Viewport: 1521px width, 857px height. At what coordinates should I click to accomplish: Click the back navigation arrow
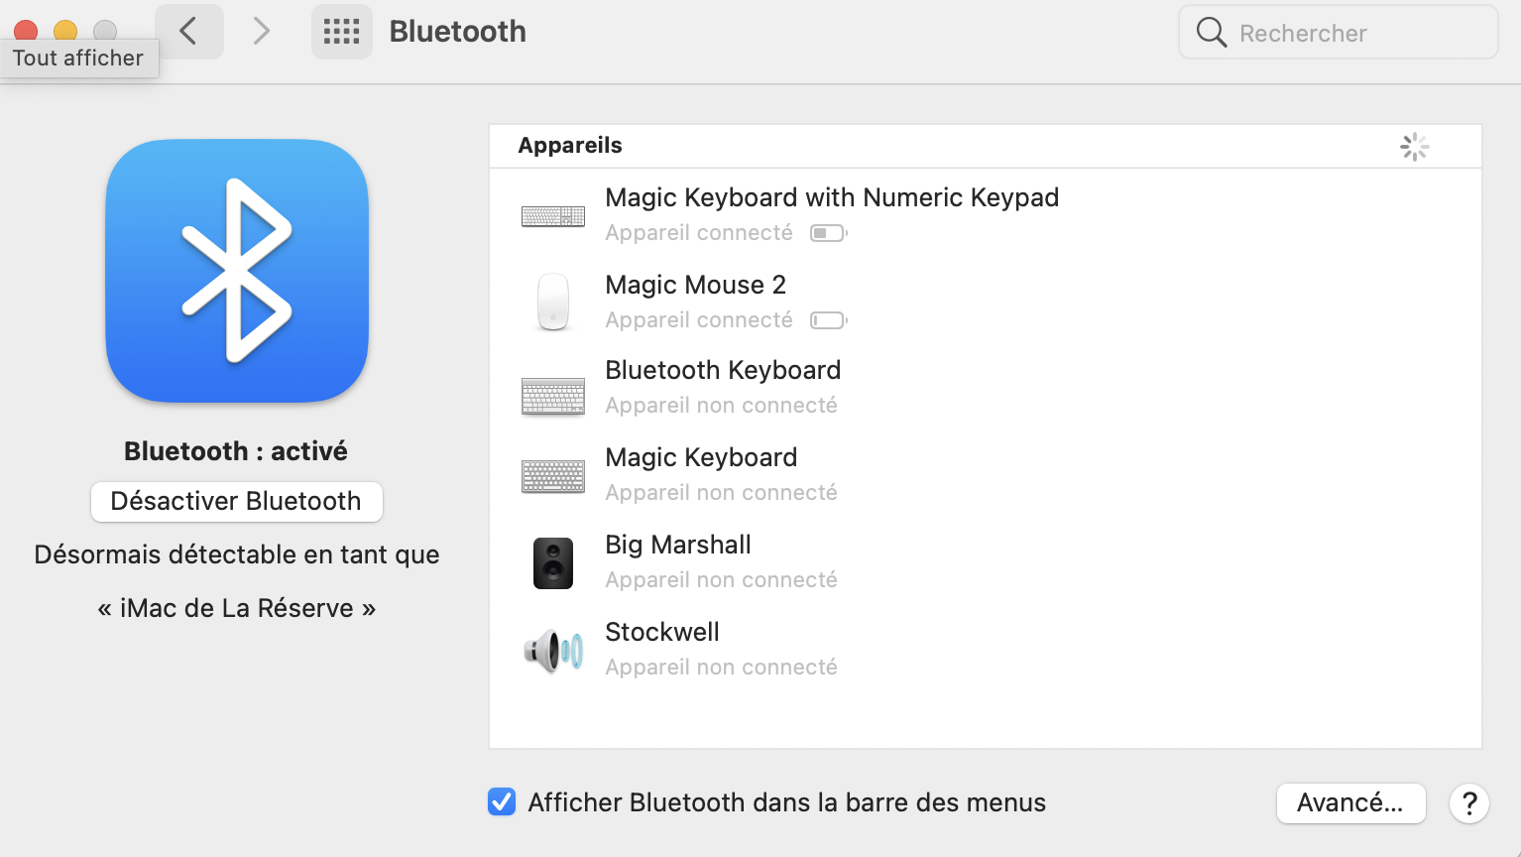tap(188, 31)
